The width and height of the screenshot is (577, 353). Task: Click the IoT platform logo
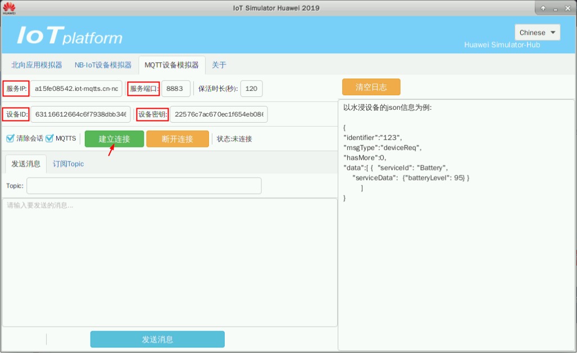tap(70, 36)
